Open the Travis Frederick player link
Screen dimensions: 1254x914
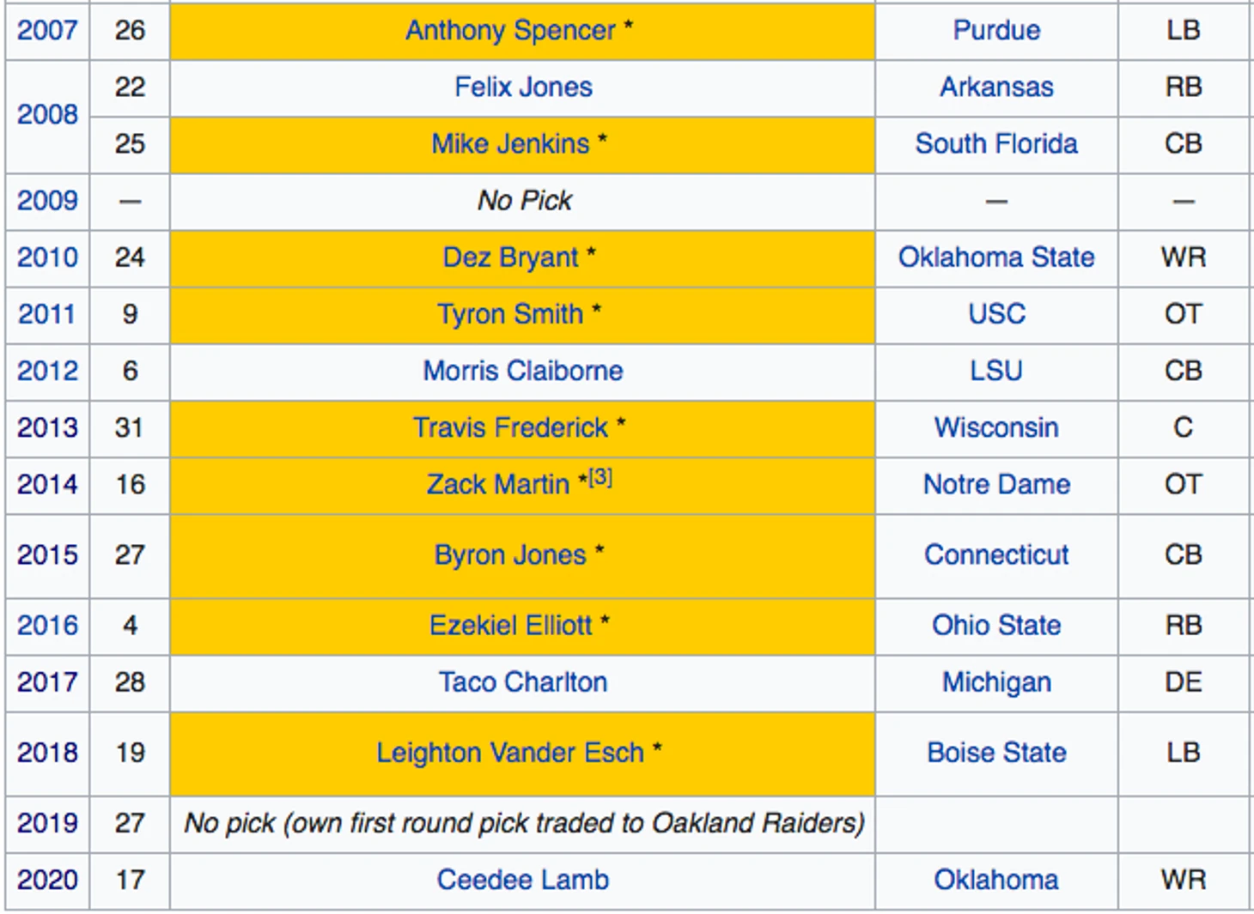[x=510, y=427]
